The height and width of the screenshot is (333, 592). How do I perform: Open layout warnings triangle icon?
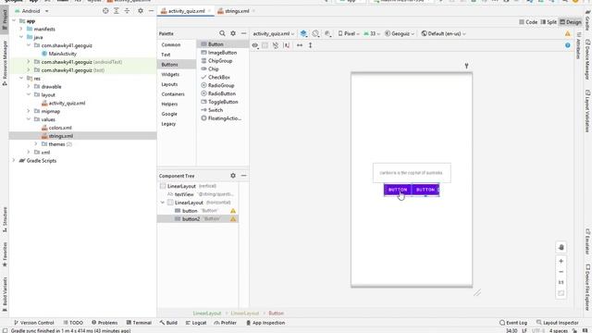click(x=567, y=34)
